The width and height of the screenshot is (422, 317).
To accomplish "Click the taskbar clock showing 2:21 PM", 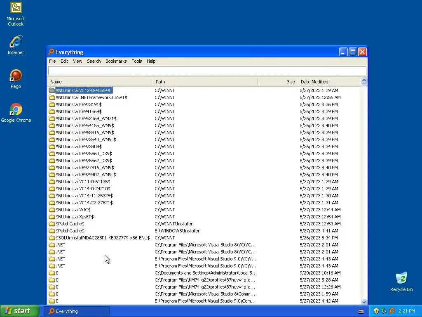I will click(x=407, y=311).
